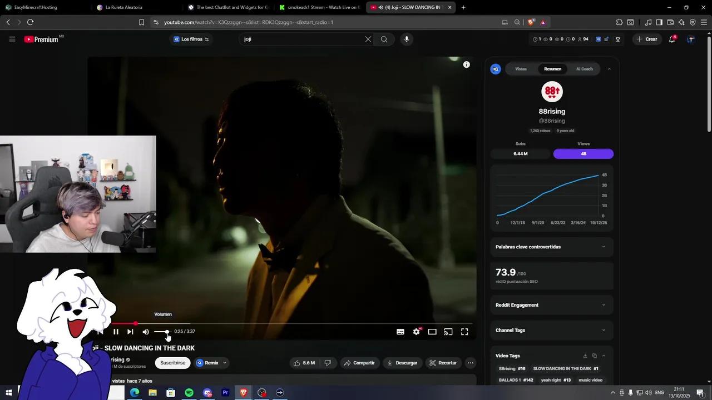The width and height of the screenshot is (712, 400).
Task: Pause the video playback
Action: [x=116, y=332]
